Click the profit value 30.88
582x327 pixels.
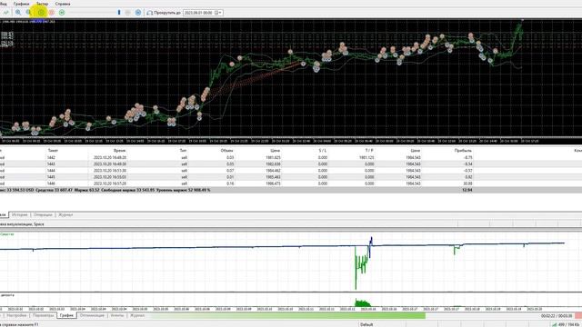pyautogui.click(x=467, y=183)
